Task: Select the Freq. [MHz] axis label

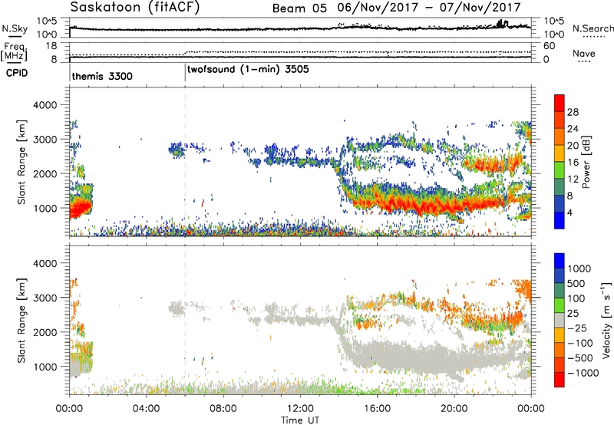Action: tap(15, 51)
